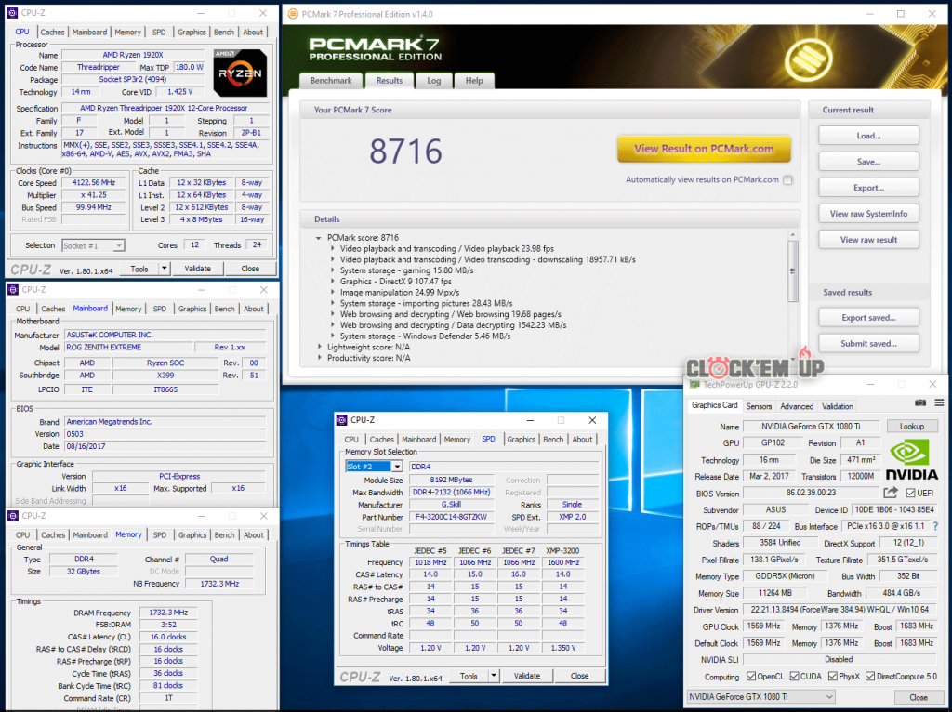Viewport: 952px width, 712px height.
Task: Click the GPU-Z screenshot camera icon
Action: click(920, 403)
